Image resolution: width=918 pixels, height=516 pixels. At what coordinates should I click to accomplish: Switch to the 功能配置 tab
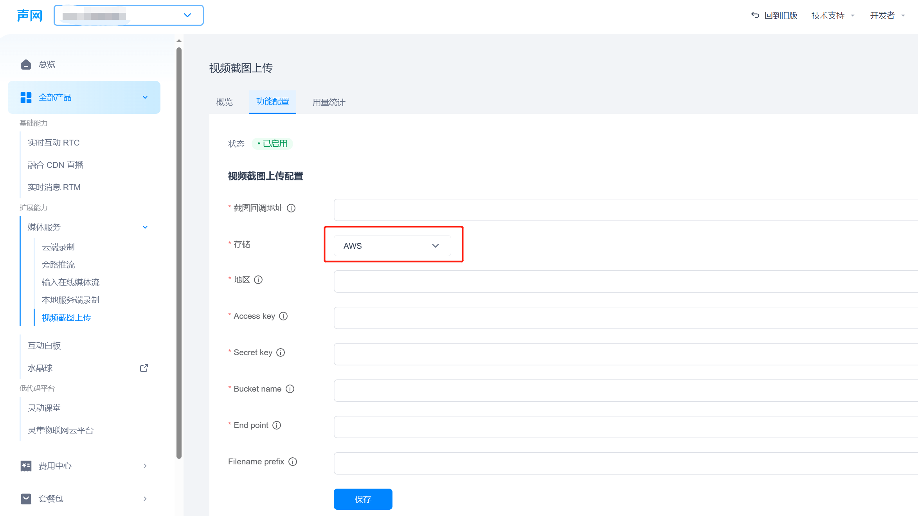pos(273,102)
